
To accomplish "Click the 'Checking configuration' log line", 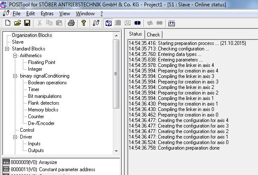I will pos(169,49).
